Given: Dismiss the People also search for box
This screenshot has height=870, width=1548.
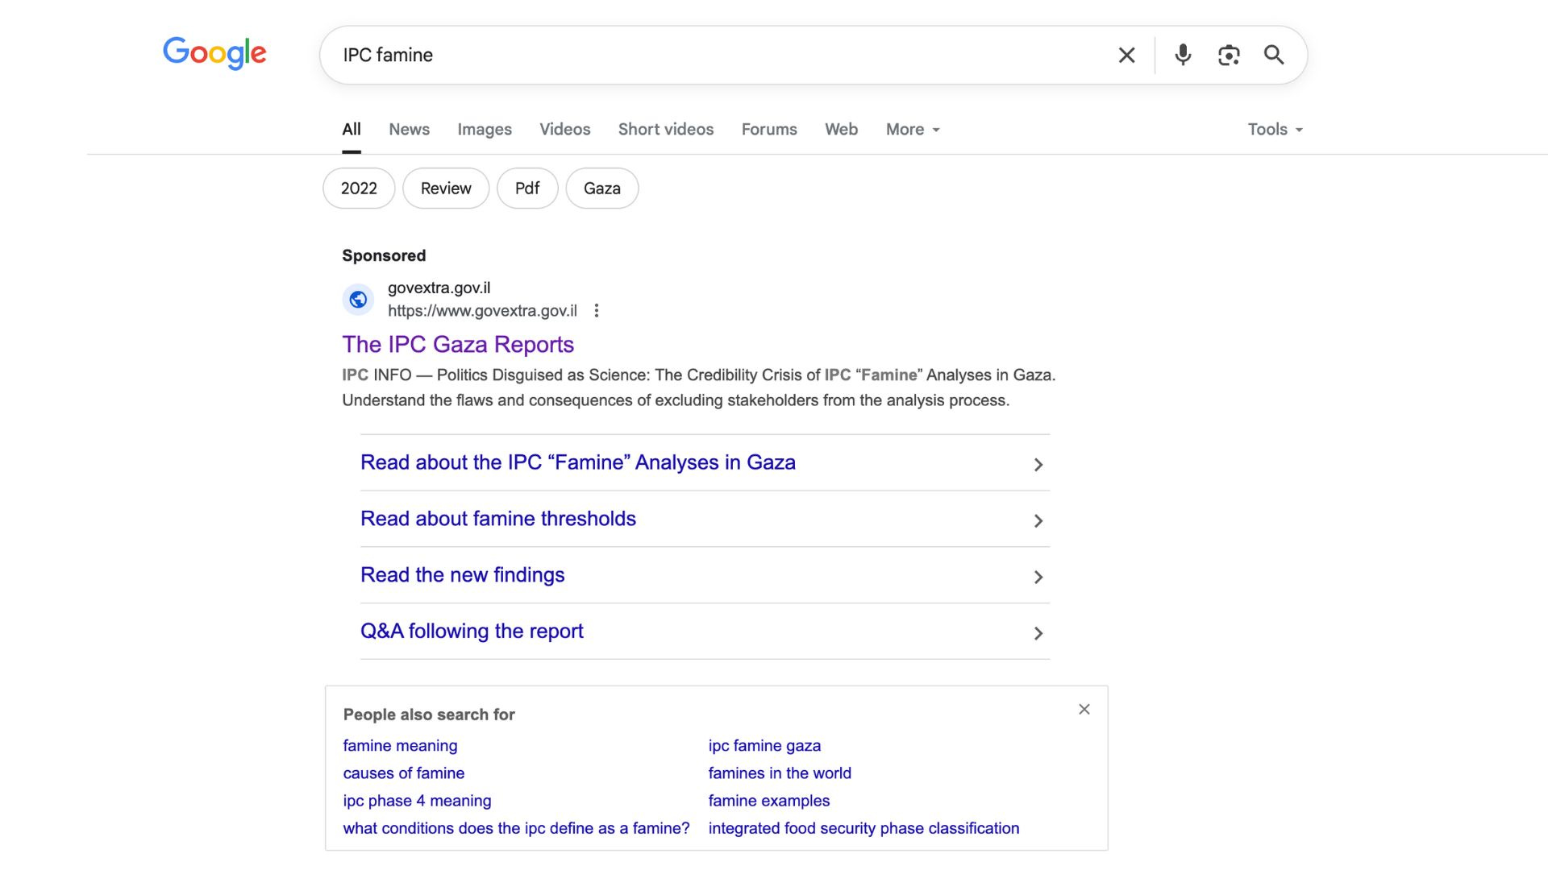Looking at the screenshot, I should coord(1084,710).
